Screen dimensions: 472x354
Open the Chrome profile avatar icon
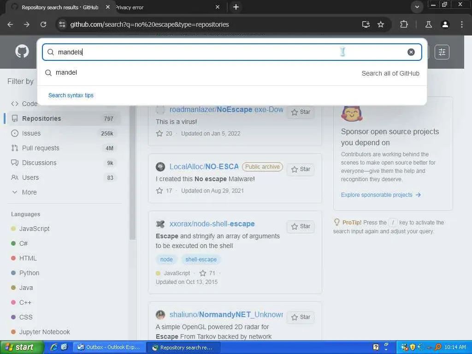pos(445,24)
